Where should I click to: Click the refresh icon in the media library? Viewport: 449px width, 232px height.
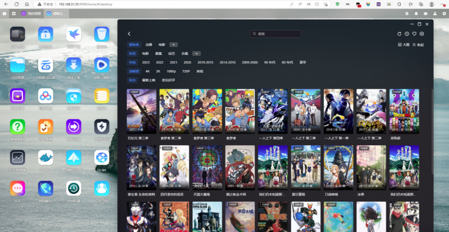(400, 34)
